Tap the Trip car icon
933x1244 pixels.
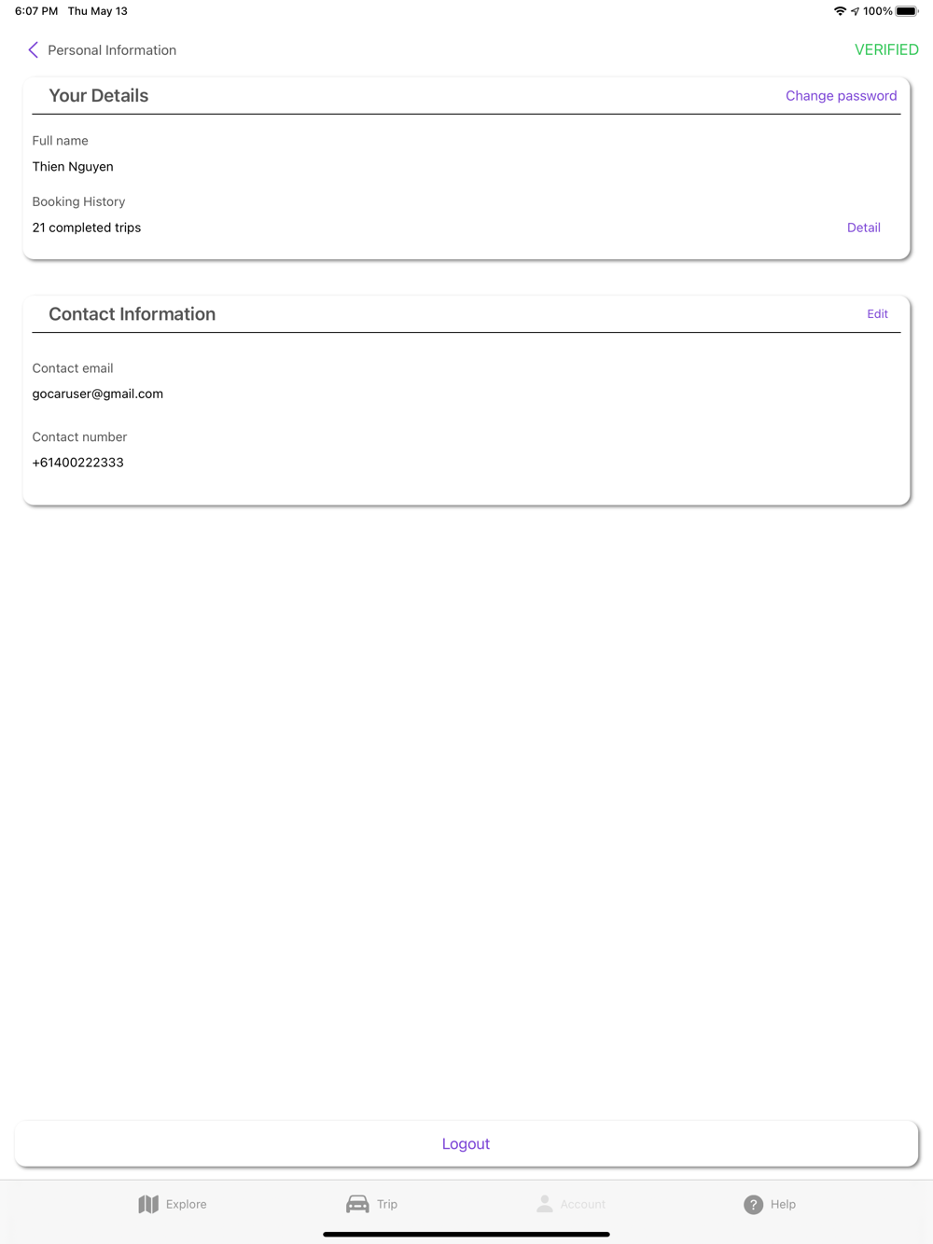click(357, 1204)
